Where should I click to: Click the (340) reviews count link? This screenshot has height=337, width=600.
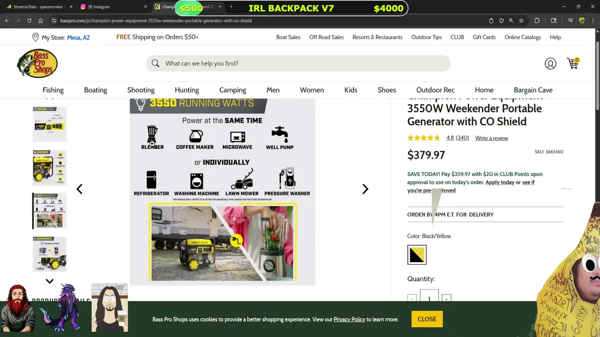pos(462,138)
